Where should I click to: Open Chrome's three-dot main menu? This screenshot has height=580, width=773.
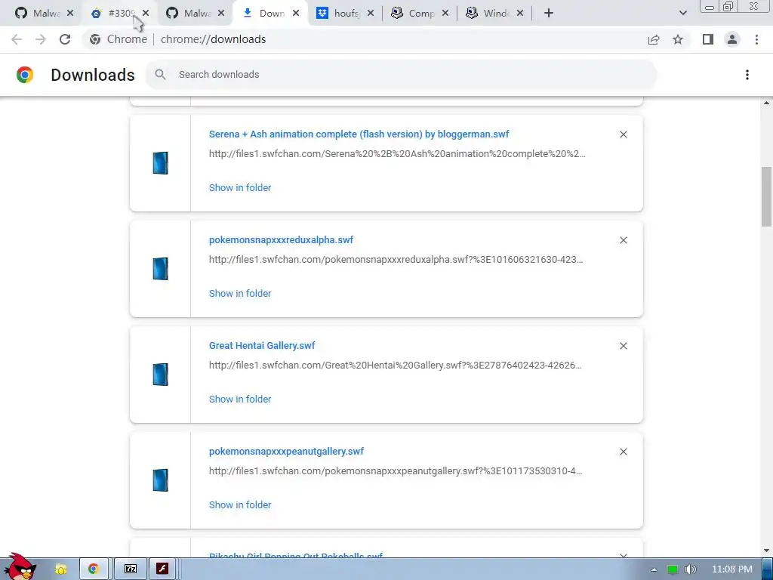pos(756,39)
